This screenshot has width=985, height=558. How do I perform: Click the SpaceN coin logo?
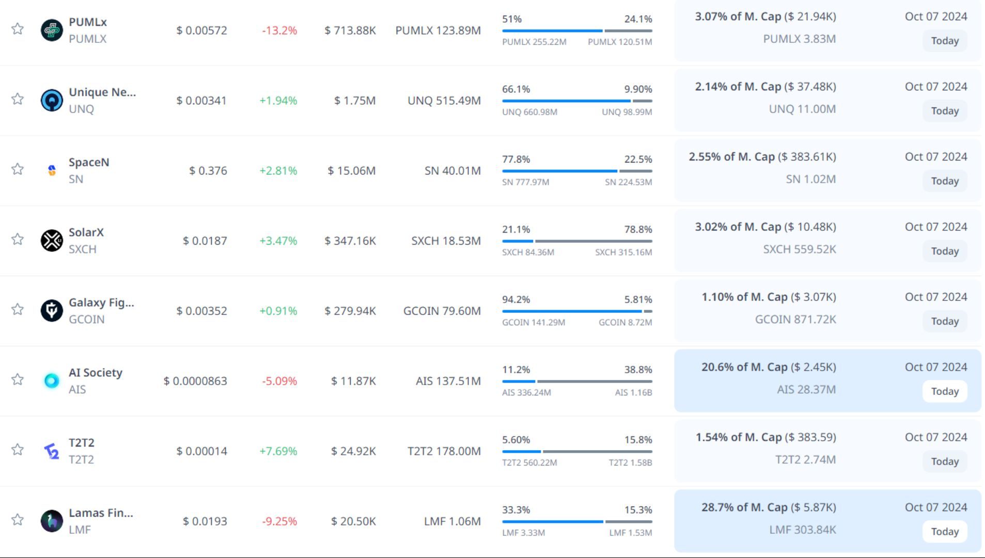pyautogui.click(x=52, y=170)
